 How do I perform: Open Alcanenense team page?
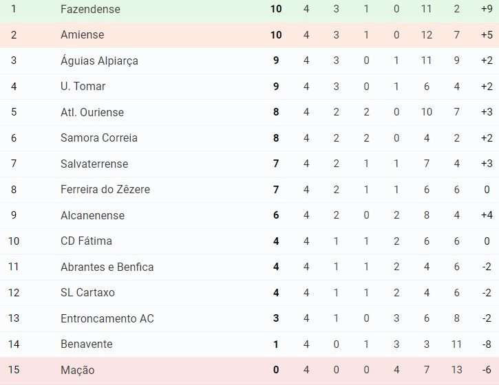93,215
